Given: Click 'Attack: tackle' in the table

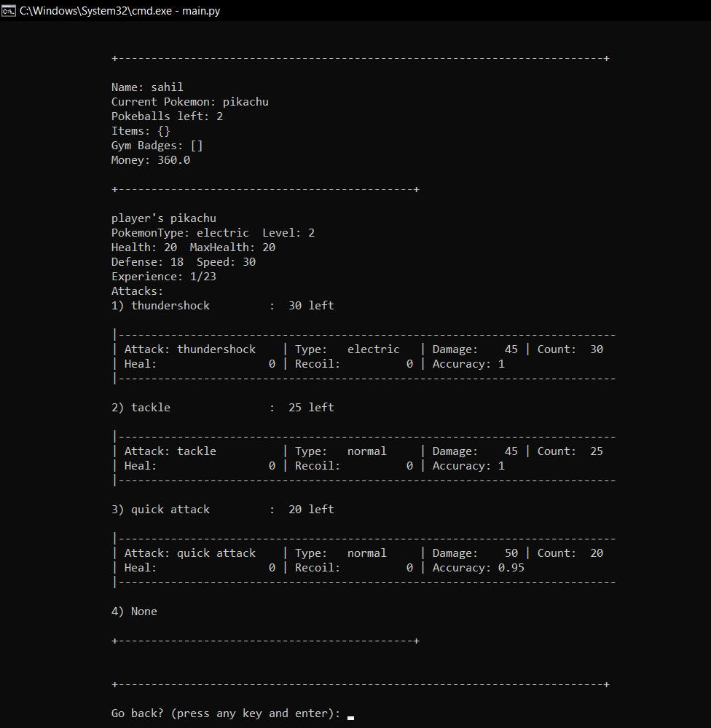Looking at the screenshot, I should pos(170,451).
